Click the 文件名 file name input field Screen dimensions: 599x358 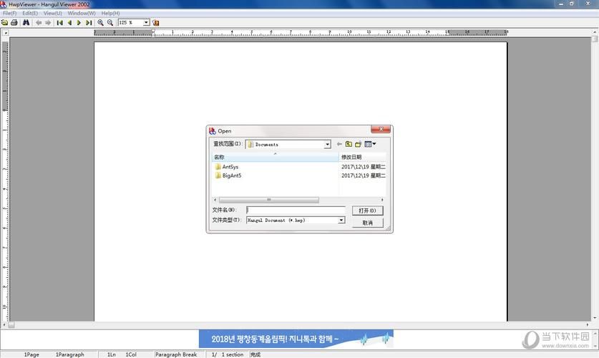click(x=296, y=211)
